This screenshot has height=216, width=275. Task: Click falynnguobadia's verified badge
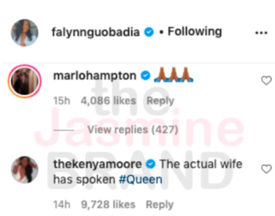pos(149,32)
